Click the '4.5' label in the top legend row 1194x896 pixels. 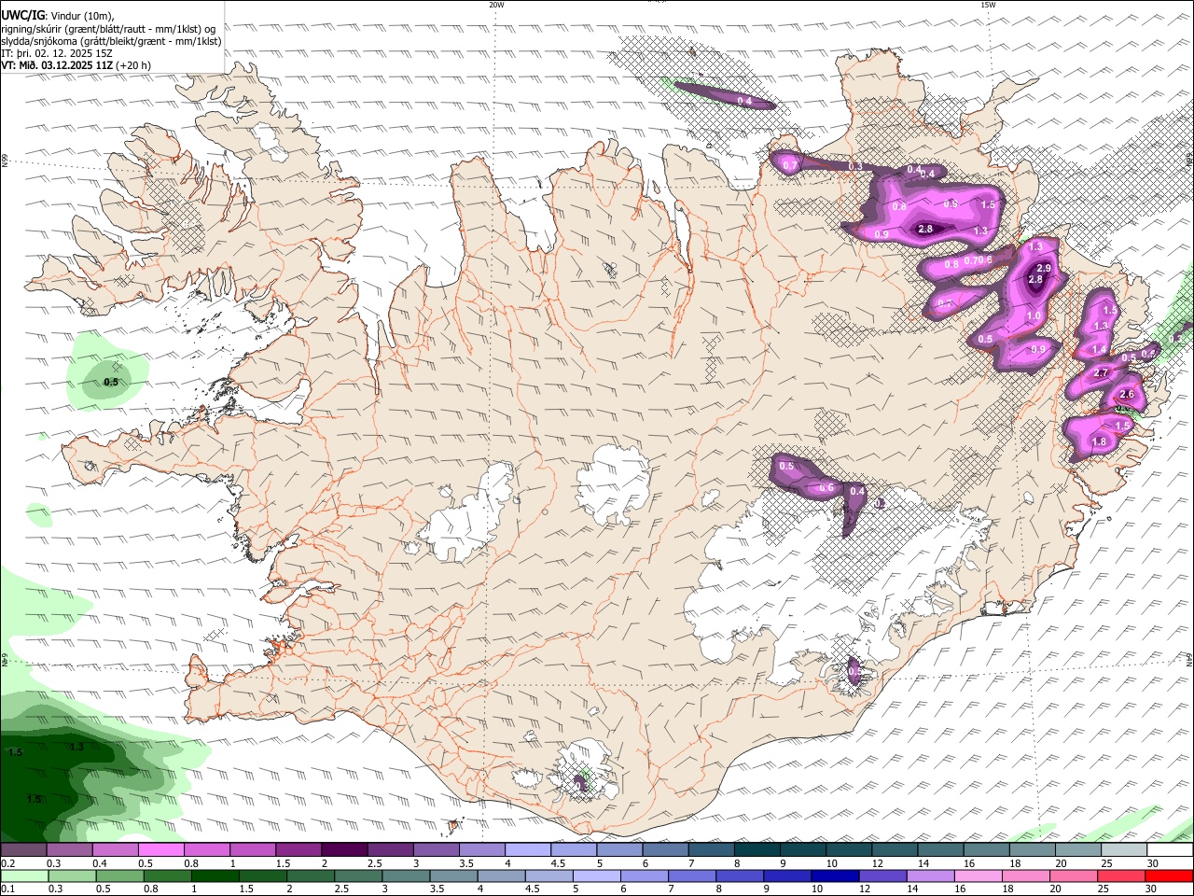click(557, 863)
